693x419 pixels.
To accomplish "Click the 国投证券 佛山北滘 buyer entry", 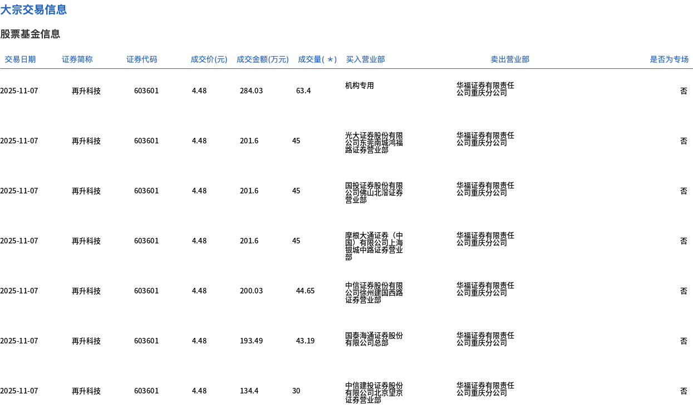I will (x=374, y=193).
